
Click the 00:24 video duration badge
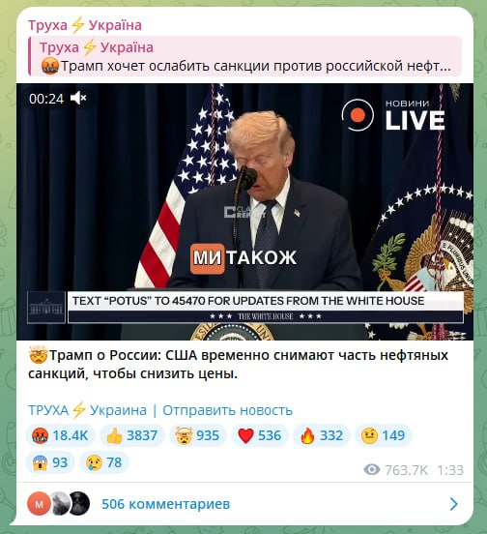(x=46, y=99)
